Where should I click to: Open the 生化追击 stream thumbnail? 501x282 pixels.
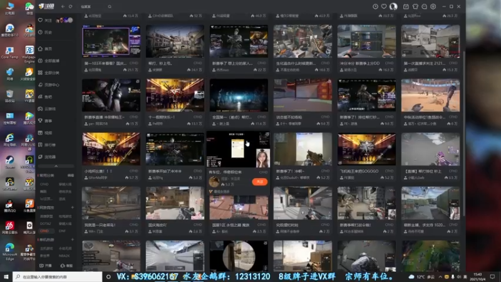pyautogui.click(x=302, y=41)
